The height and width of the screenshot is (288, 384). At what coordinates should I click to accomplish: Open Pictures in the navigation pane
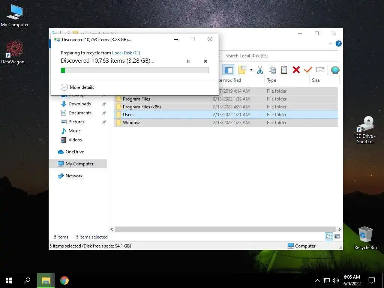coord(76,122)
